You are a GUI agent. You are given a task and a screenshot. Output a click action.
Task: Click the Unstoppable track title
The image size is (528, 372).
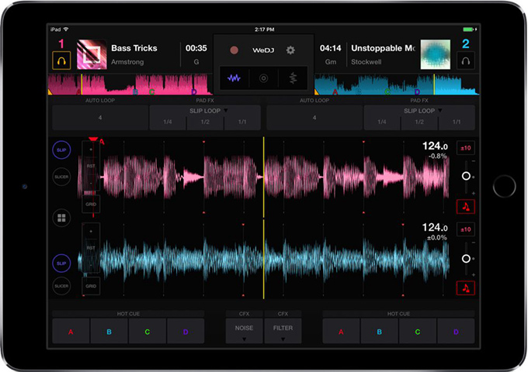click(384, 48)
